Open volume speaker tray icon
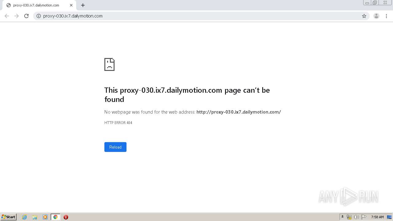Screen dimensions: 393x221 coord(356,217)
